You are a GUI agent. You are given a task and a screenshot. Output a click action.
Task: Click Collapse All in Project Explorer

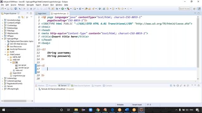[x=19, y=17]
